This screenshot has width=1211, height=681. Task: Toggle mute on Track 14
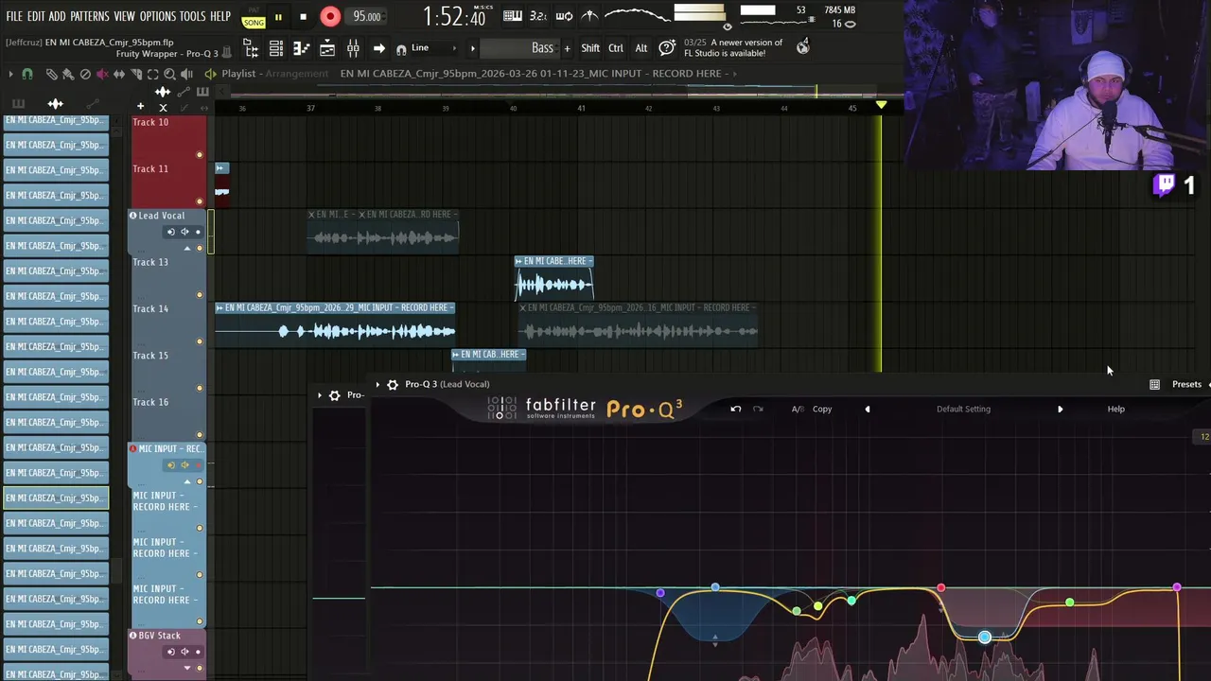(199, 340)
